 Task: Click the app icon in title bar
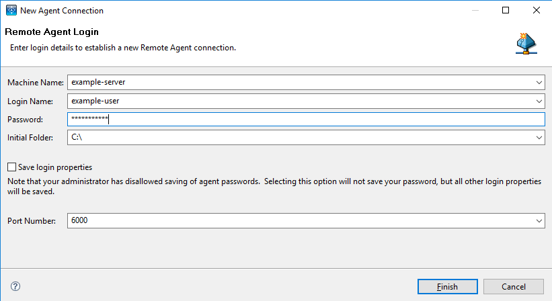[x=10, y=11]
